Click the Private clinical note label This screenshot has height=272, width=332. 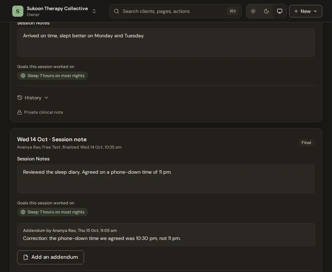pyautogui.click(x=43, y=112)
